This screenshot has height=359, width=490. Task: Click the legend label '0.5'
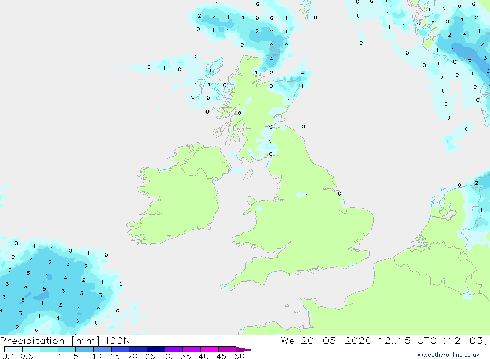(x=26, y=356)
